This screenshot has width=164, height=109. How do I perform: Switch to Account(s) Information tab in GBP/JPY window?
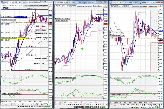tap(31, 5)
